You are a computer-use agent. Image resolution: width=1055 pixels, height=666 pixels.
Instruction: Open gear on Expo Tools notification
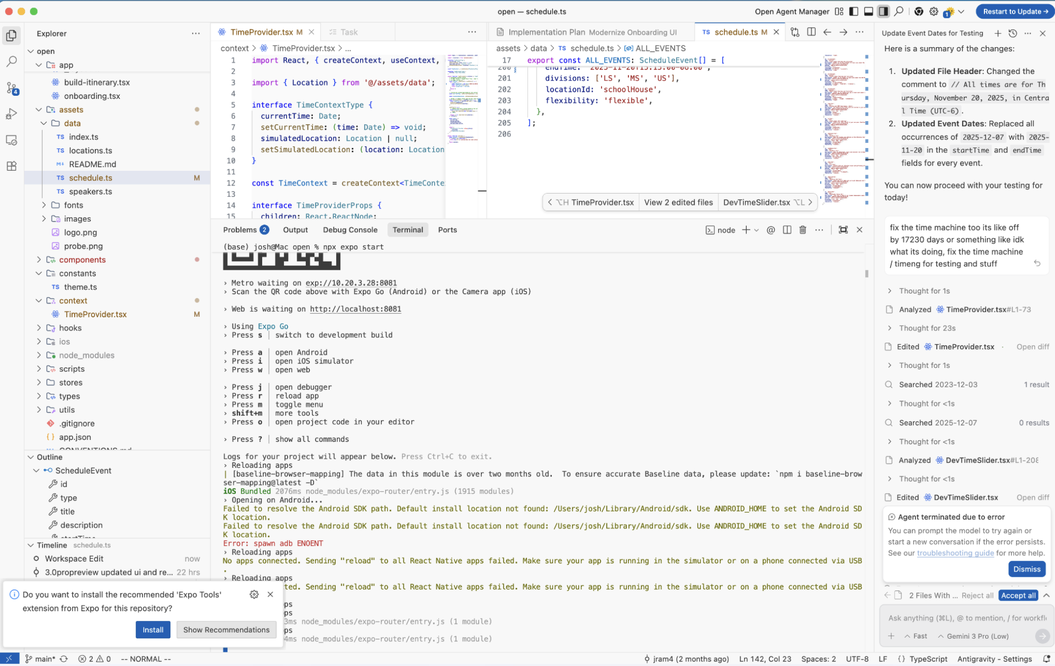coord(254,595)
